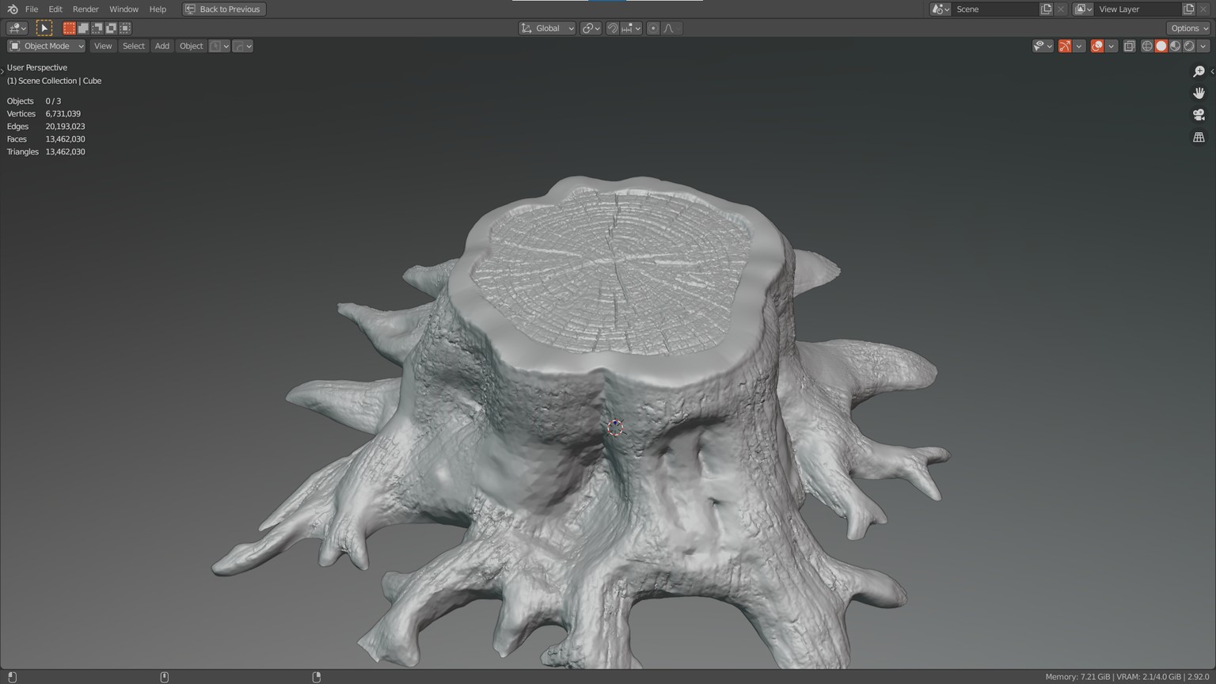
Task: Open the Help menu
Action: click(x=158, y=9)
